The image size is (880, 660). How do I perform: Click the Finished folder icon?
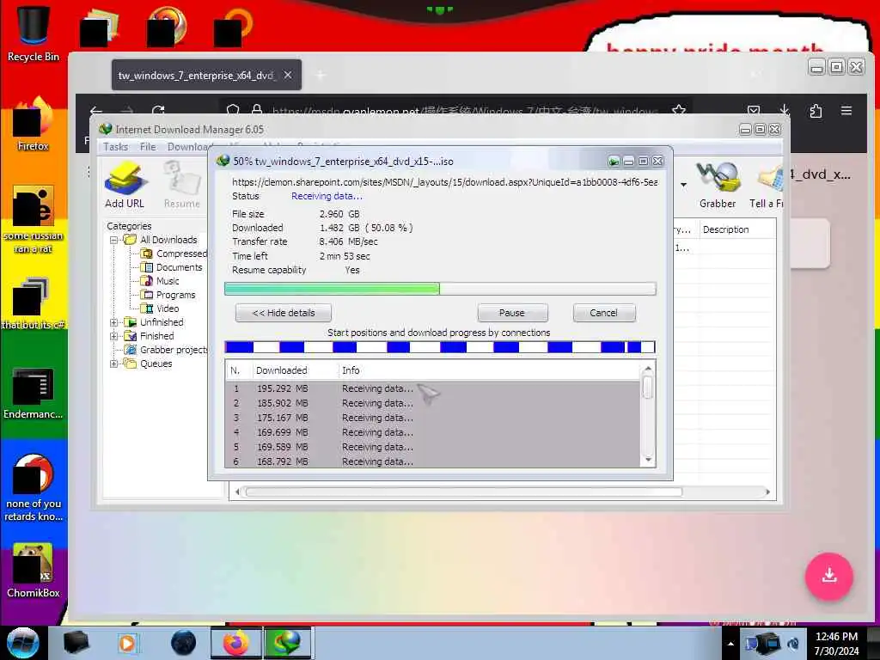(x=131, y=336)
